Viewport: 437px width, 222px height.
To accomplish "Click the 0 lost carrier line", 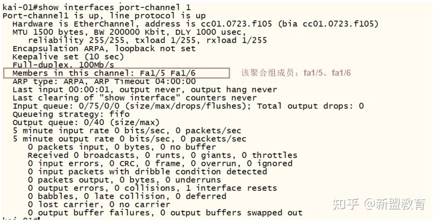I will [x=99, y=205].
